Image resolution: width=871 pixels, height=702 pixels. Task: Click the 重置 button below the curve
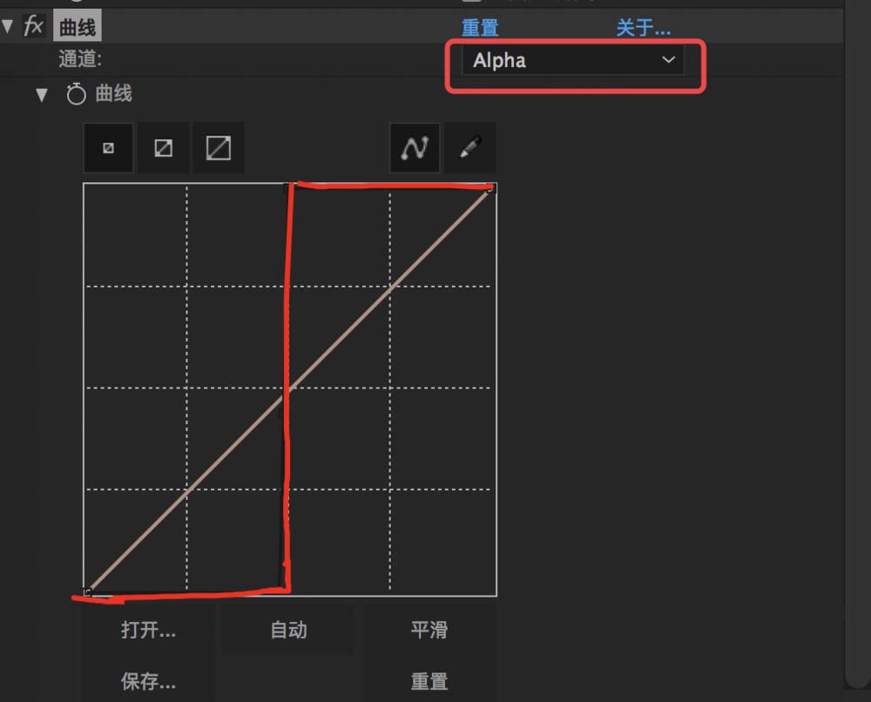[429, 681]
